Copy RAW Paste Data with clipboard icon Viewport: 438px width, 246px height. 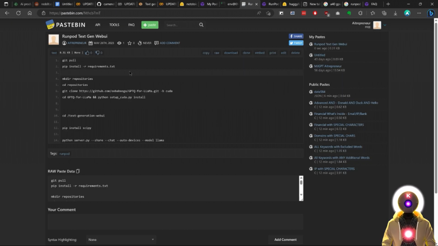point(78,171)
